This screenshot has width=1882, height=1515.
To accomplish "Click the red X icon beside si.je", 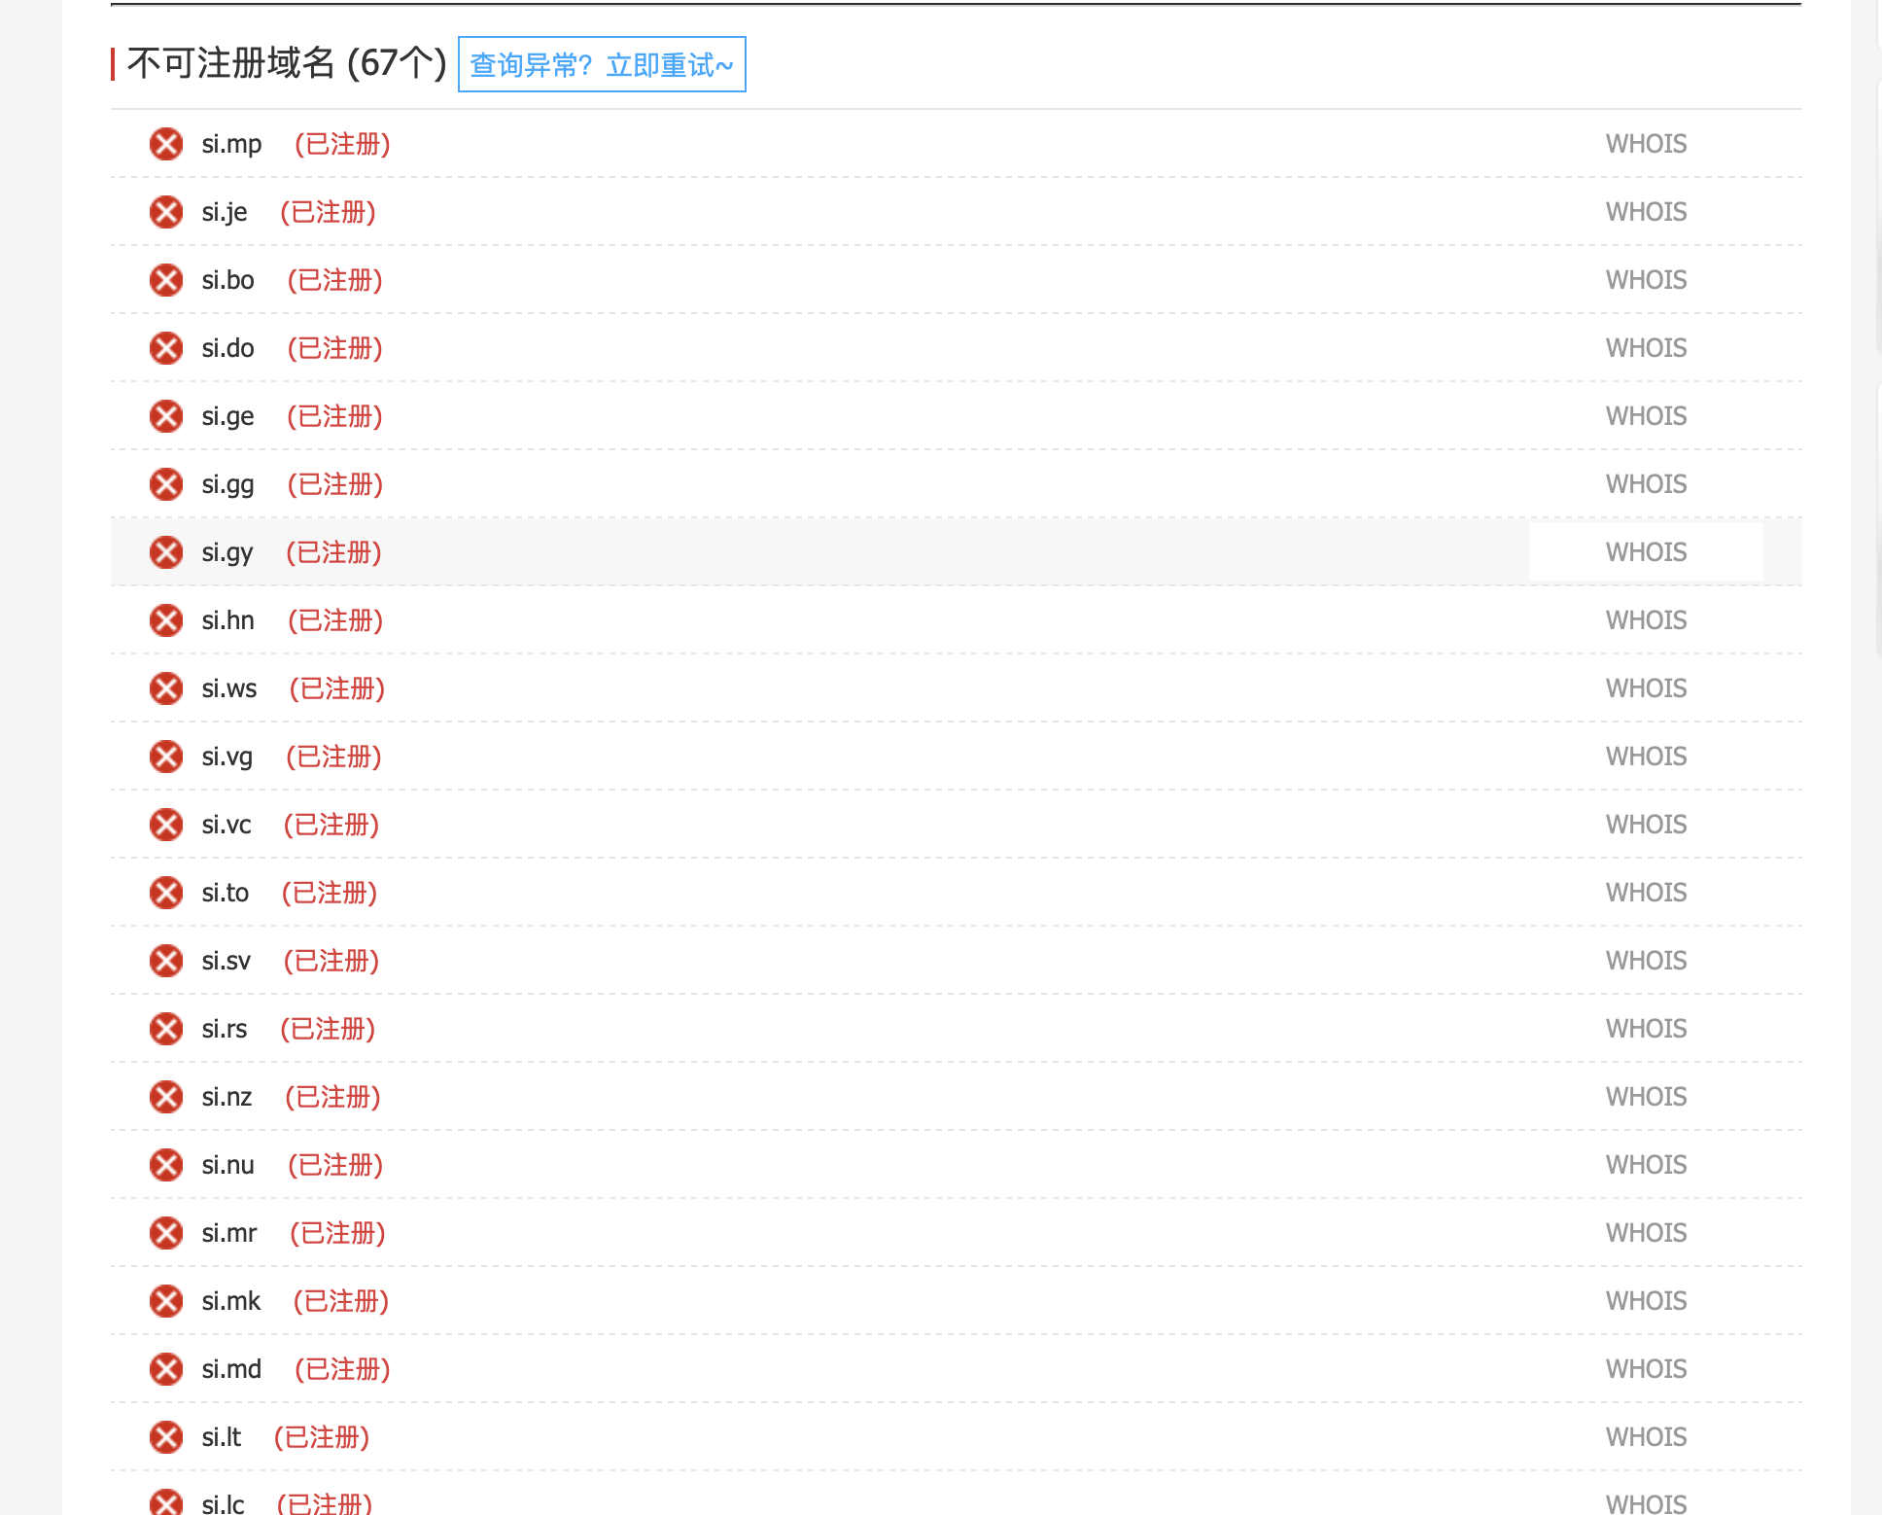I will (x=166, y=212).
